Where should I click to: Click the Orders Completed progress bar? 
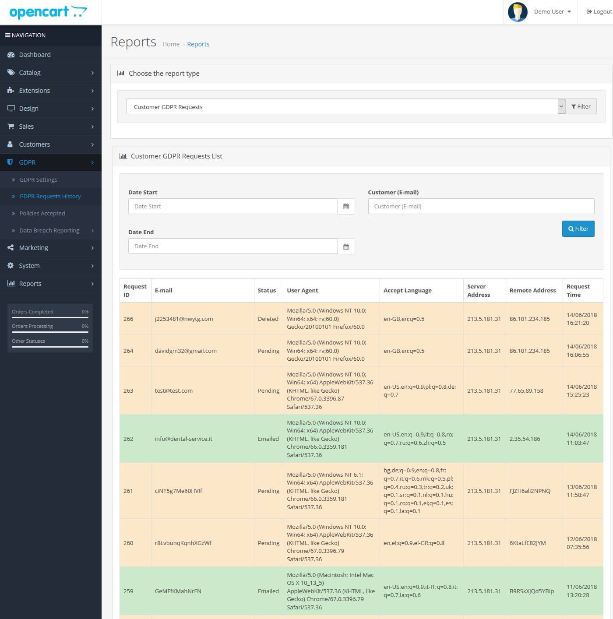click(x=50, y=317)
